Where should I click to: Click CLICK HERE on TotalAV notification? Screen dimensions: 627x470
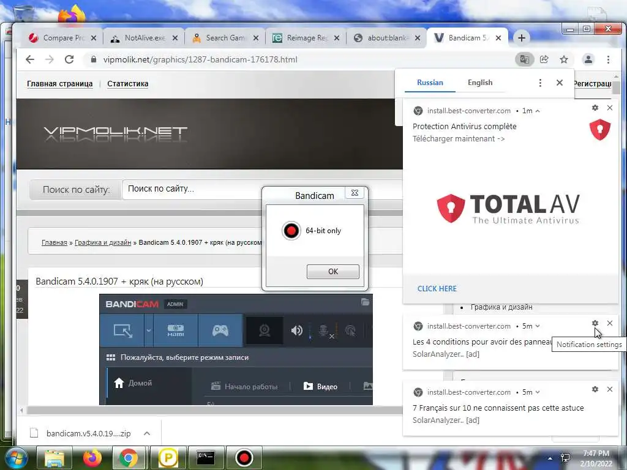point(437,289)
